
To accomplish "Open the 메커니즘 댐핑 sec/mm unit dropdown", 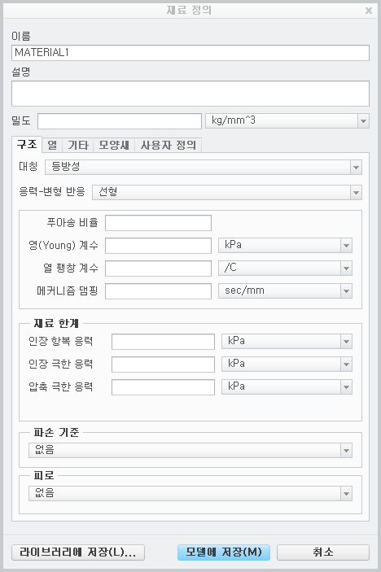I will point(285,291).
